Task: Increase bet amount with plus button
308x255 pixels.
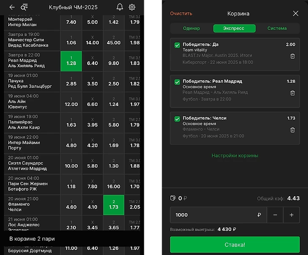Action: click(292, 215)
